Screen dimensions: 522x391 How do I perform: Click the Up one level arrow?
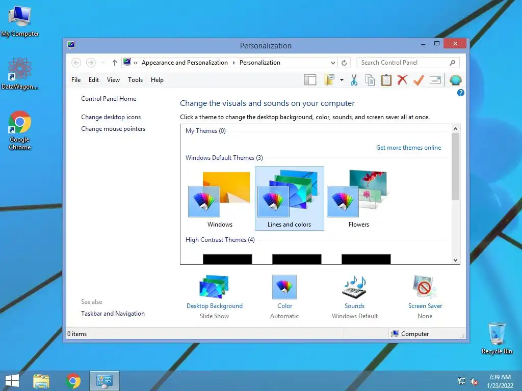point(115,63)
